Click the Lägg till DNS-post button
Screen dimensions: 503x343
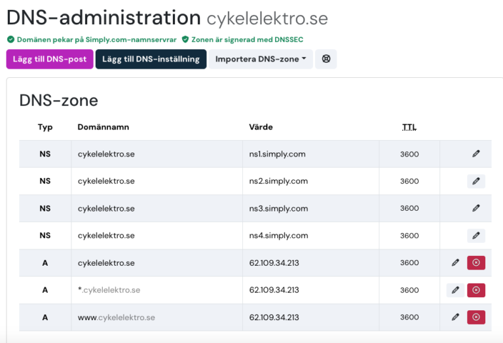(x=50, y=59)
